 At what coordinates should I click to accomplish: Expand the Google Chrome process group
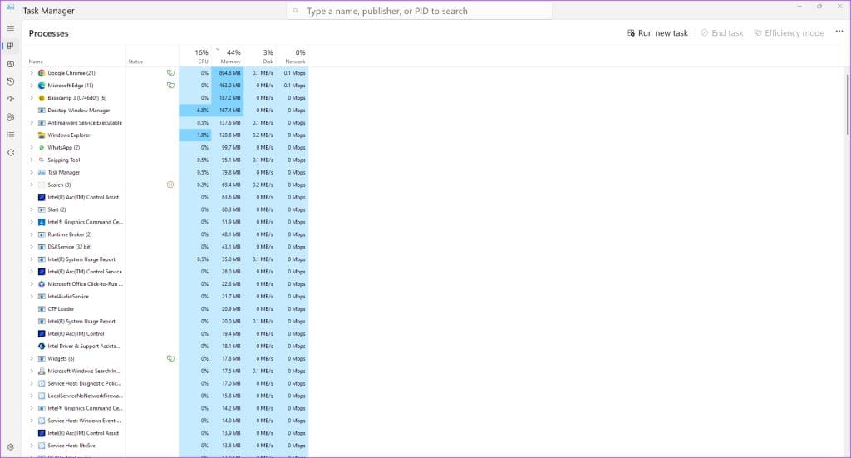32,73
